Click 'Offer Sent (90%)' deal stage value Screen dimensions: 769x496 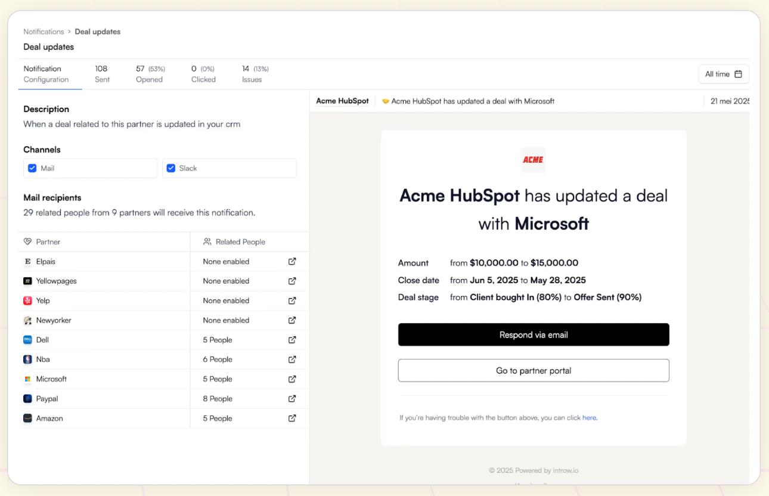pyautogui.click(x=607, y=297)
